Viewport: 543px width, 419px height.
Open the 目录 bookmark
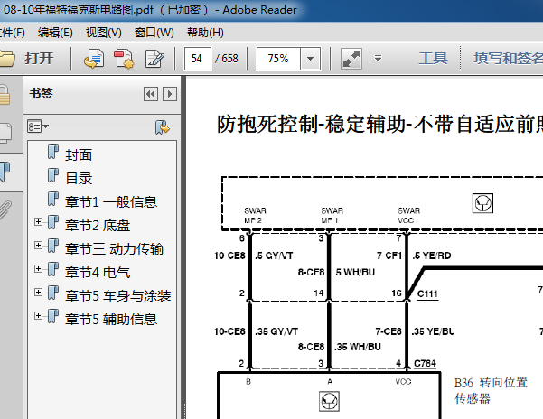click(79, 178)
